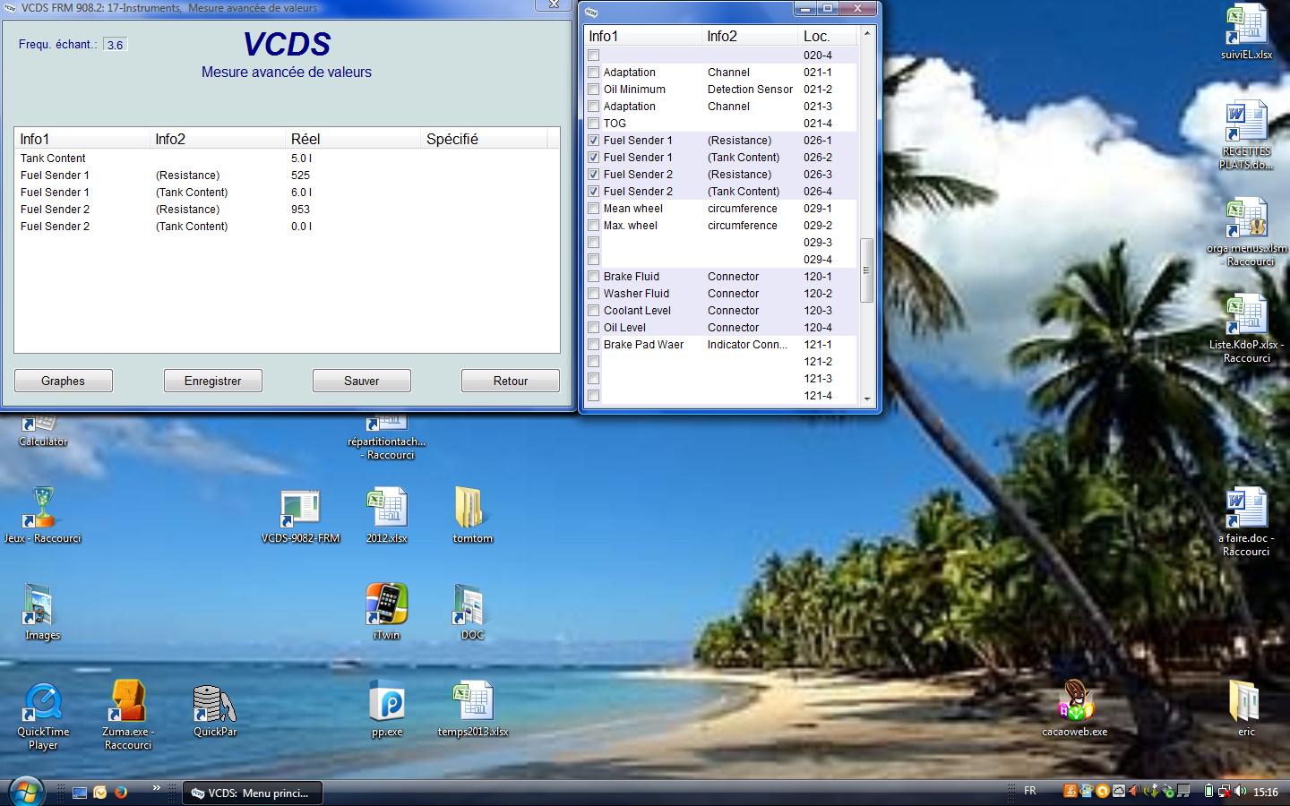
Task: Check the Oil Level Connector checkbox
Action: (593, 328)
